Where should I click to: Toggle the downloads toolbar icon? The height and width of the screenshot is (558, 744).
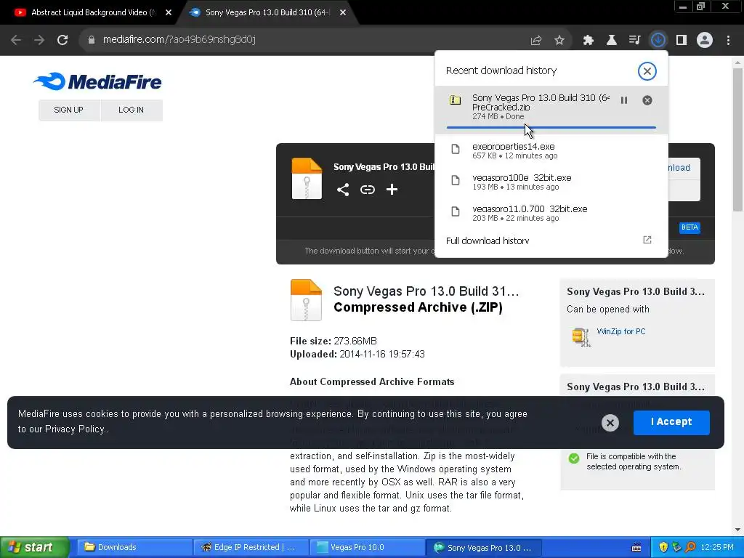click(658, 41)
